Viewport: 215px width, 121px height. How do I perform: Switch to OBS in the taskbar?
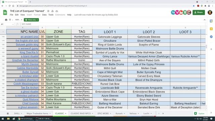coord(43,119)
